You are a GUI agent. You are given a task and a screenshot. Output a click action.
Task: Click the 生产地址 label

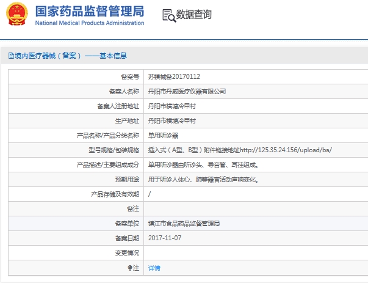coord(127,121)
